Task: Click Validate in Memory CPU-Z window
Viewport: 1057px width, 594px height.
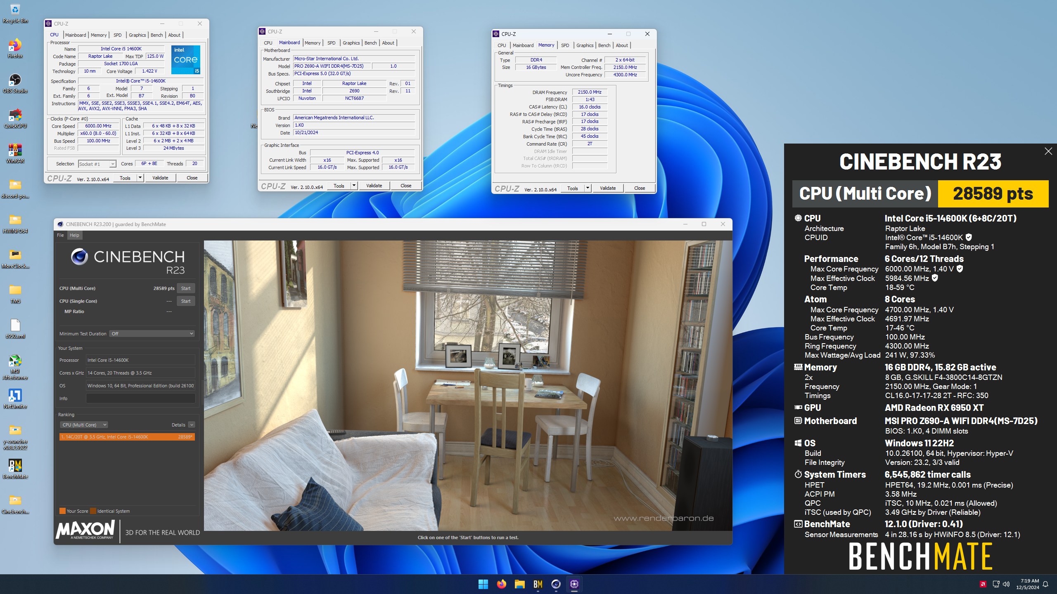Action: pos(607,188)
